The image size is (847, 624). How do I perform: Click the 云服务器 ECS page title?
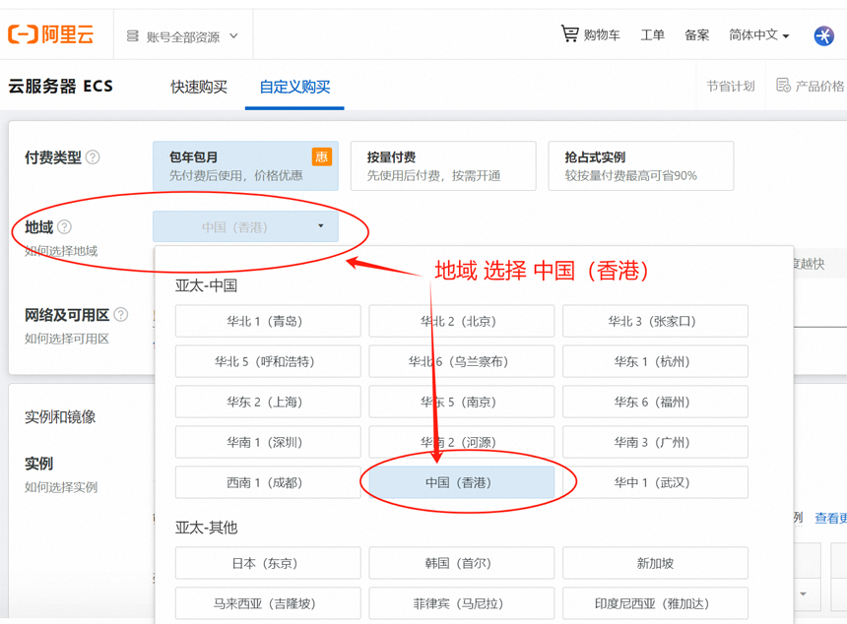point(60,86)
